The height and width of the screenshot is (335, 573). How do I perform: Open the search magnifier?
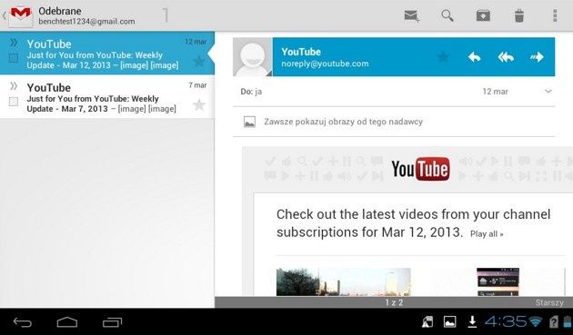(x=447, y=15)
